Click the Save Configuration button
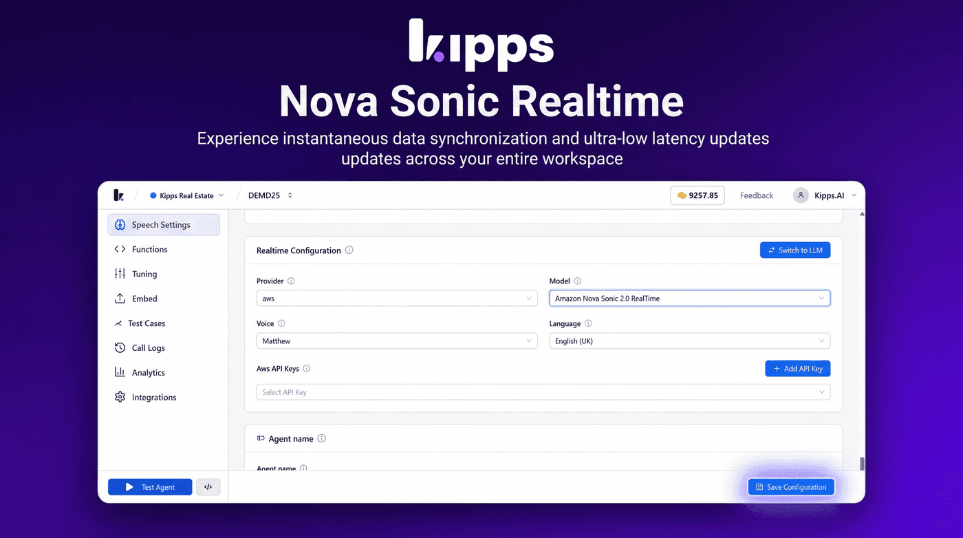Screen dimensions: 963x538 (791, 487)
